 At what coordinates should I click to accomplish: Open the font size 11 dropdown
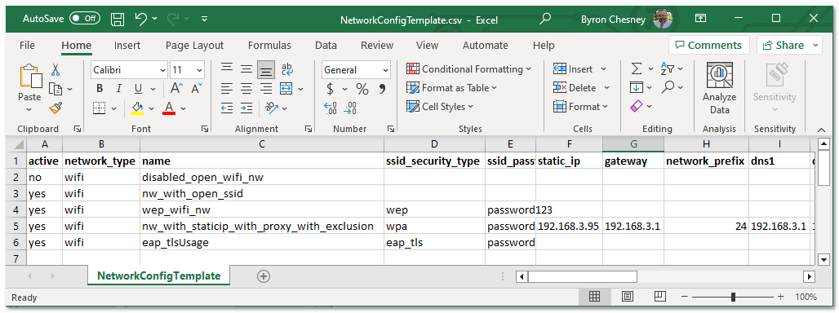point(200,70)
